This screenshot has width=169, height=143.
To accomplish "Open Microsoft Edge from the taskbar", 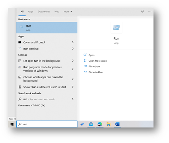I will 100,124.
